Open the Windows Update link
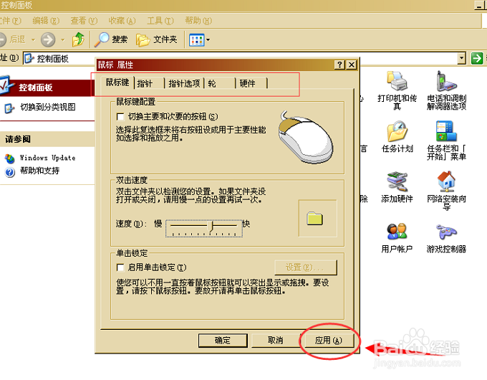The height and width of the screenshot is (380, 487). pyautogui.click(x=47, y=158)
